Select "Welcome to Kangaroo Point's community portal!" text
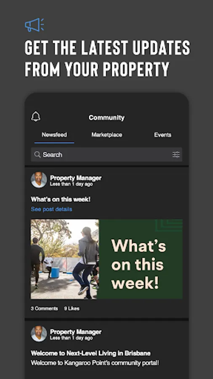 tap(95, 363)
